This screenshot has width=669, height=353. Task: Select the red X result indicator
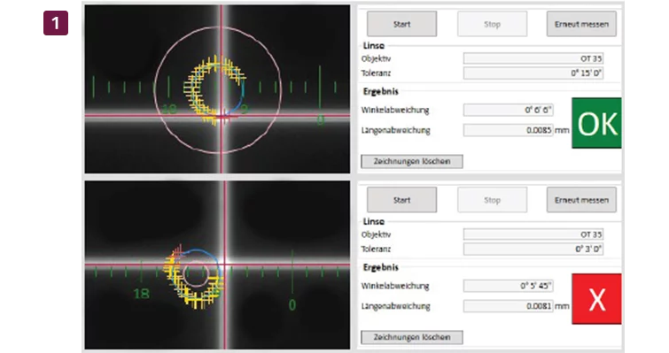596,299
